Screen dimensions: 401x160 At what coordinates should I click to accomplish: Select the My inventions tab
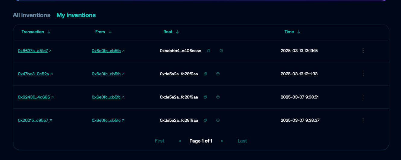click(76, 15)
